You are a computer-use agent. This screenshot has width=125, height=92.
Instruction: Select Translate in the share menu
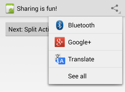coord(85,59)
